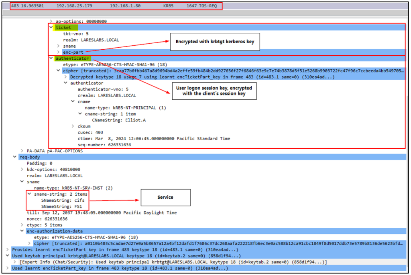Viewport: 411px width, 275px height.
Task: Select req-body realm: LARESLABS.LOCAL line
Action: (x=55, y=176)
